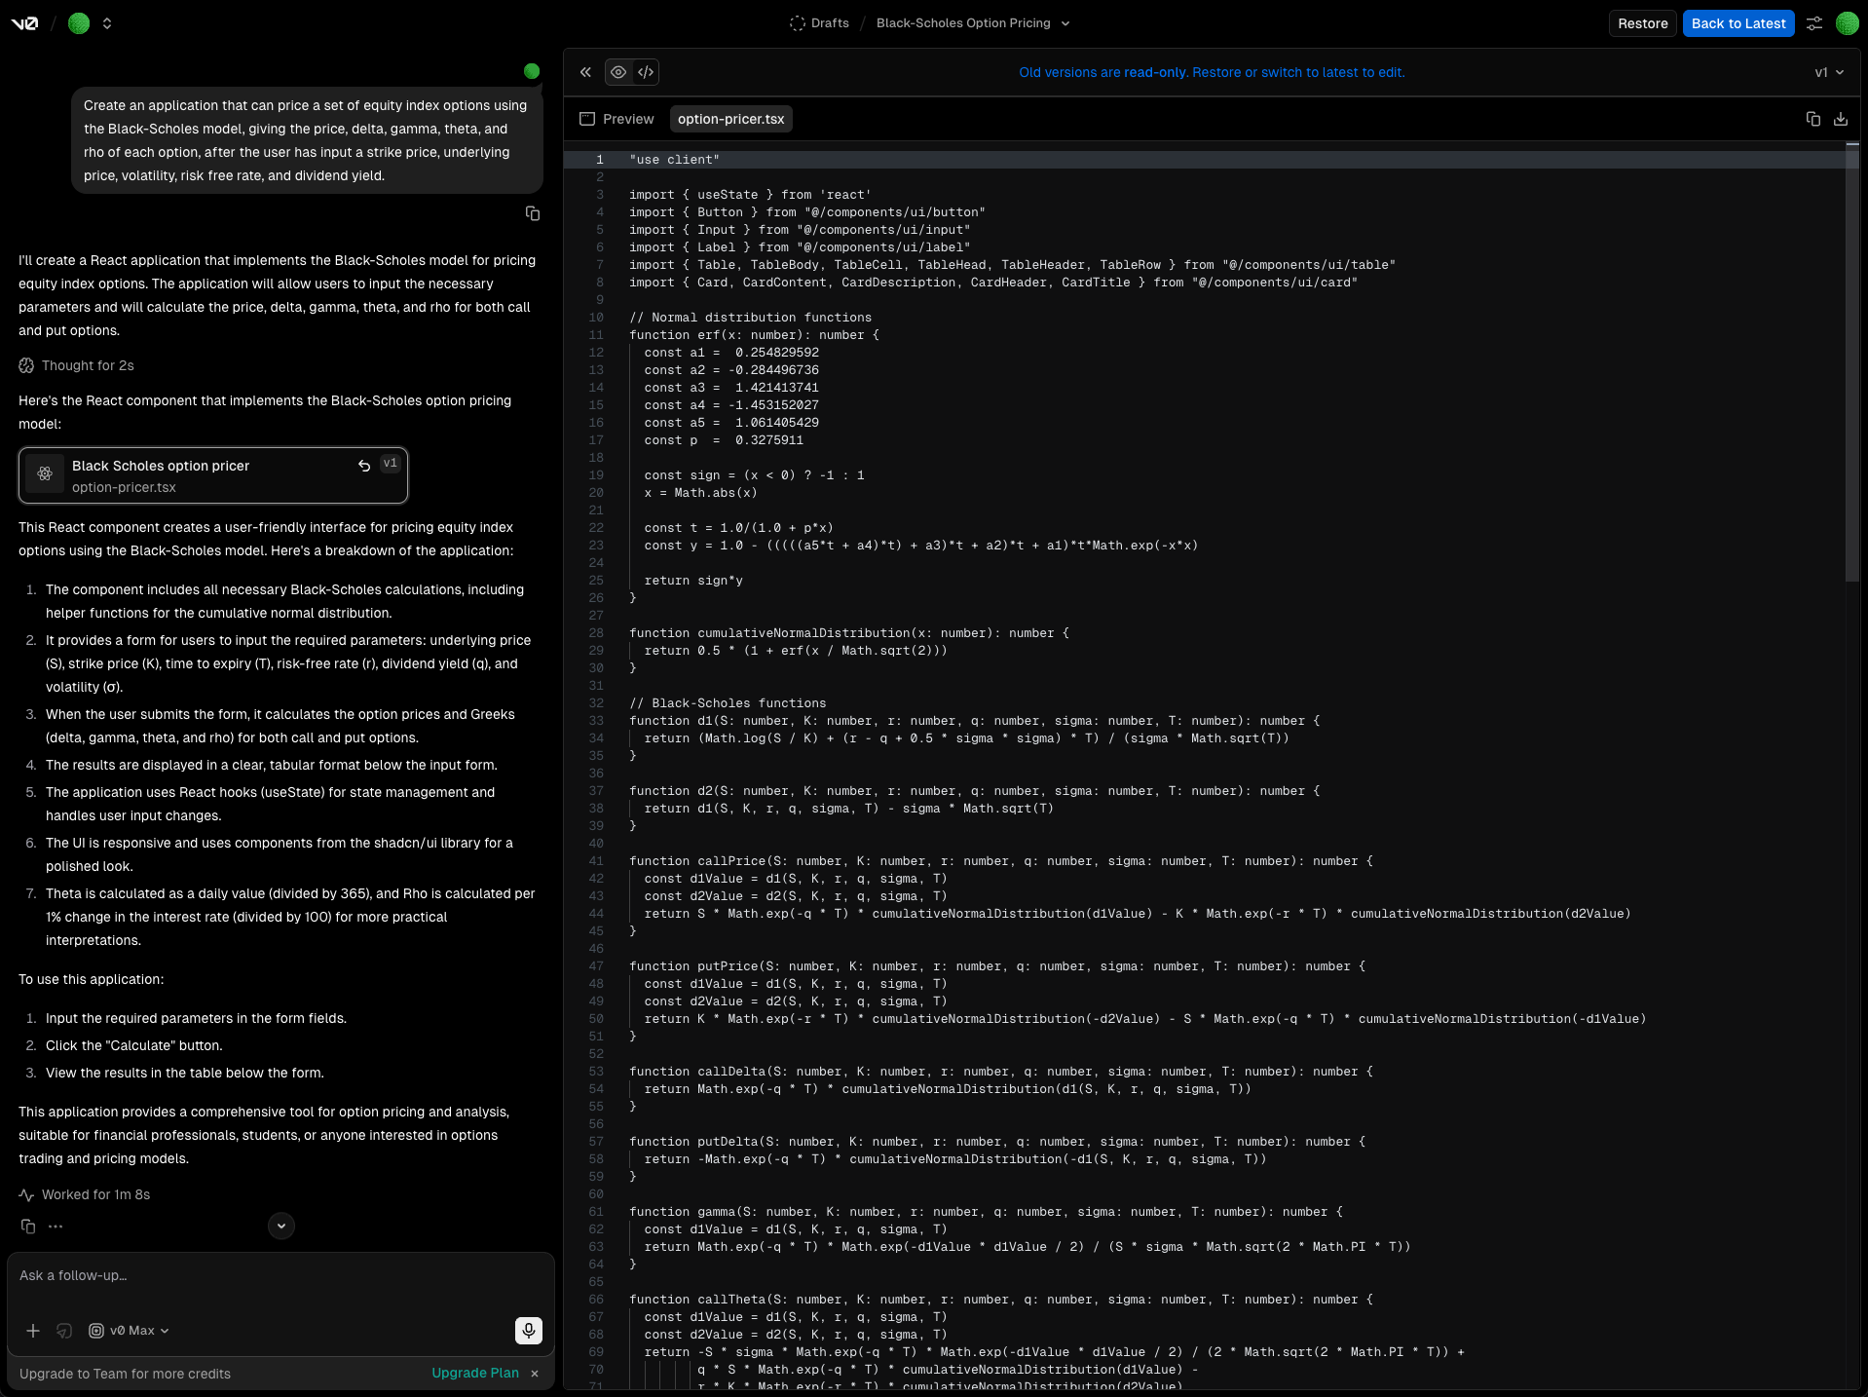The height and width of the screenshot is (1397, 1868).
Task: Download the option-pricer.tsx file
Action: pos(1840,119)
